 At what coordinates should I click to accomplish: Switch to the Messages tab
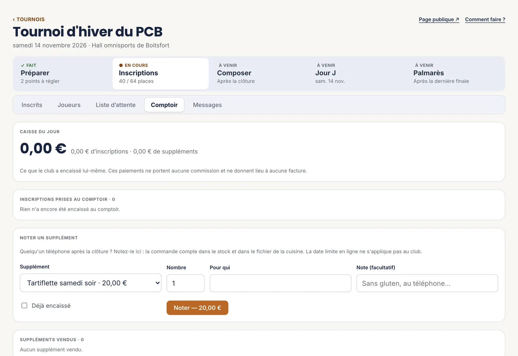tap(207, 105)
